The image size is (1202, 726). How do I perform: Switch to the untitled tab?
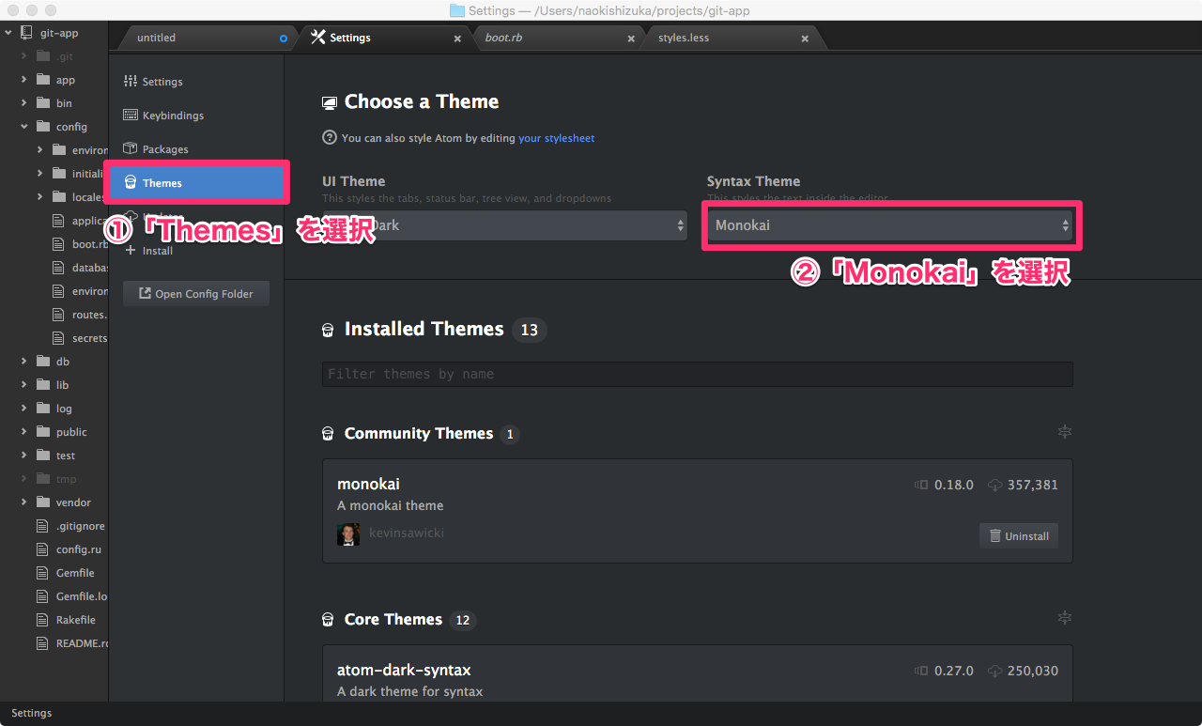point(156,38)
